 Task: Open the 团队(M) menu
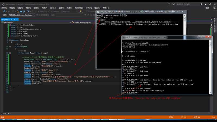point(53,8)
